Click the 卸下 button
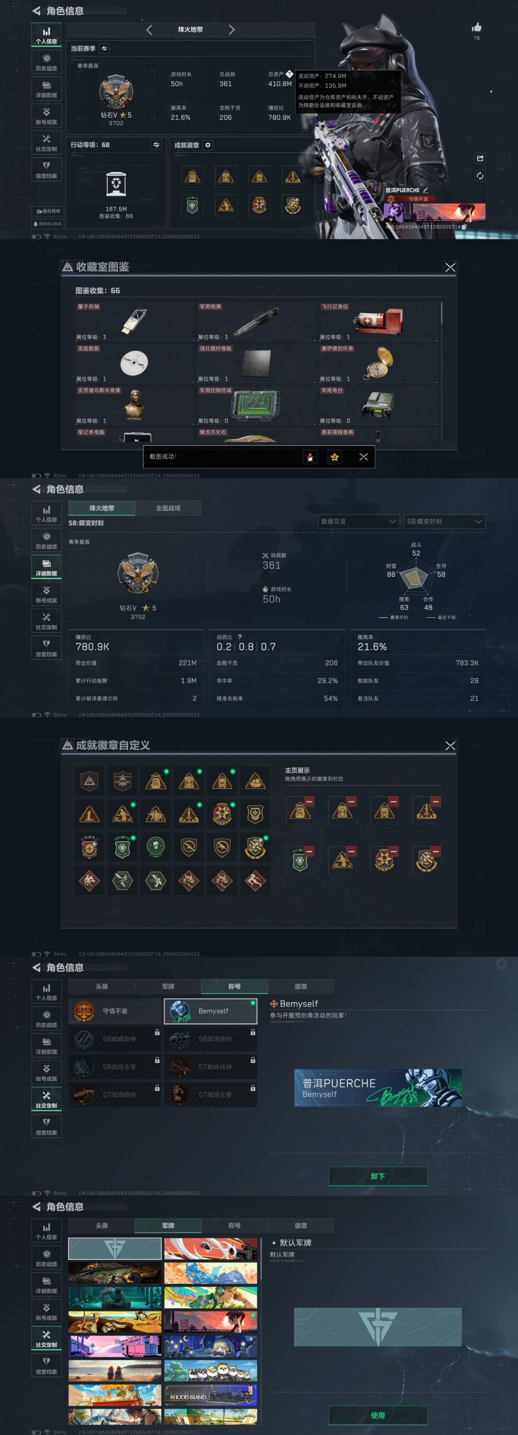 pyautogui.click(x=378, y=1176)
